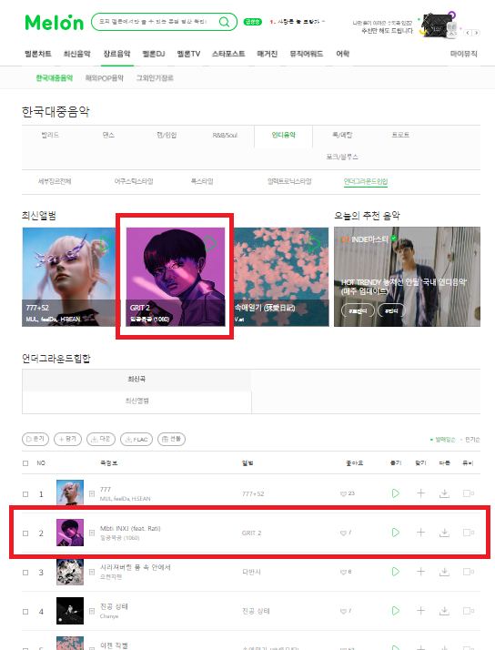Add Mbti INXJ to playlist with plus icon

420,533
